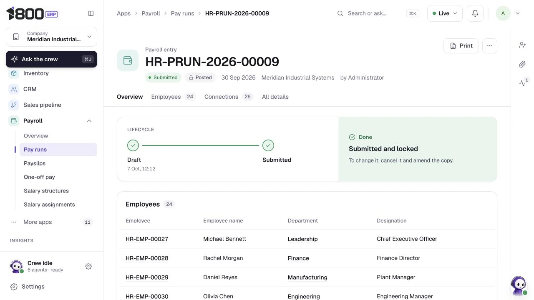Click the CRM people icon
The width and height of the screenshot is (534, 300).
pyautogui.click(x=14, y=89)
